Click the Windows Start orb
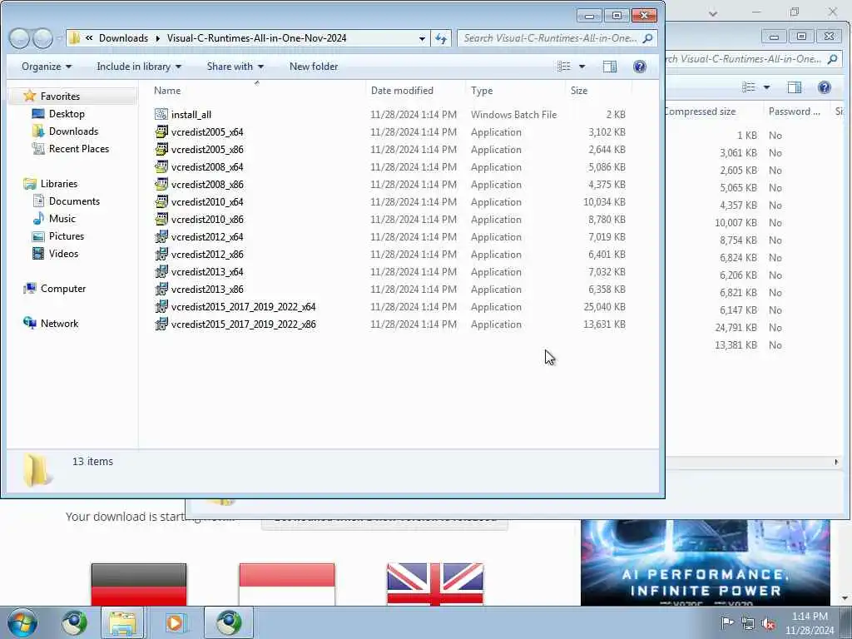The width and height of the screenshot is (852, 639). (22, 622)
